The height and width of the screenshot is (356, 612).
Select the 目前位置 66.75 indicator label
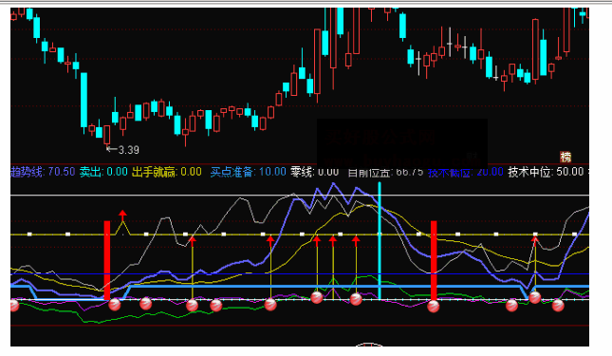tap(385, 172)
